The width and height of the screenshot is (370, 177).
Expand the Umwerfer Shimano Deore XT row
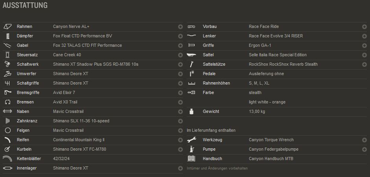(x=180, y=74)
